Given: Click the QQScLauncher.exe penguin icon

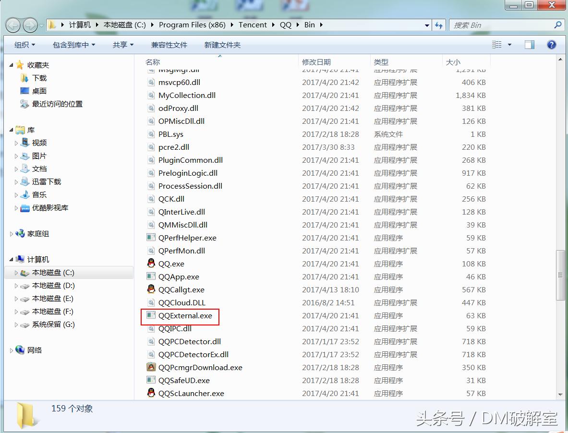Looking at the screenshot, I should click(x=151, y=393).
